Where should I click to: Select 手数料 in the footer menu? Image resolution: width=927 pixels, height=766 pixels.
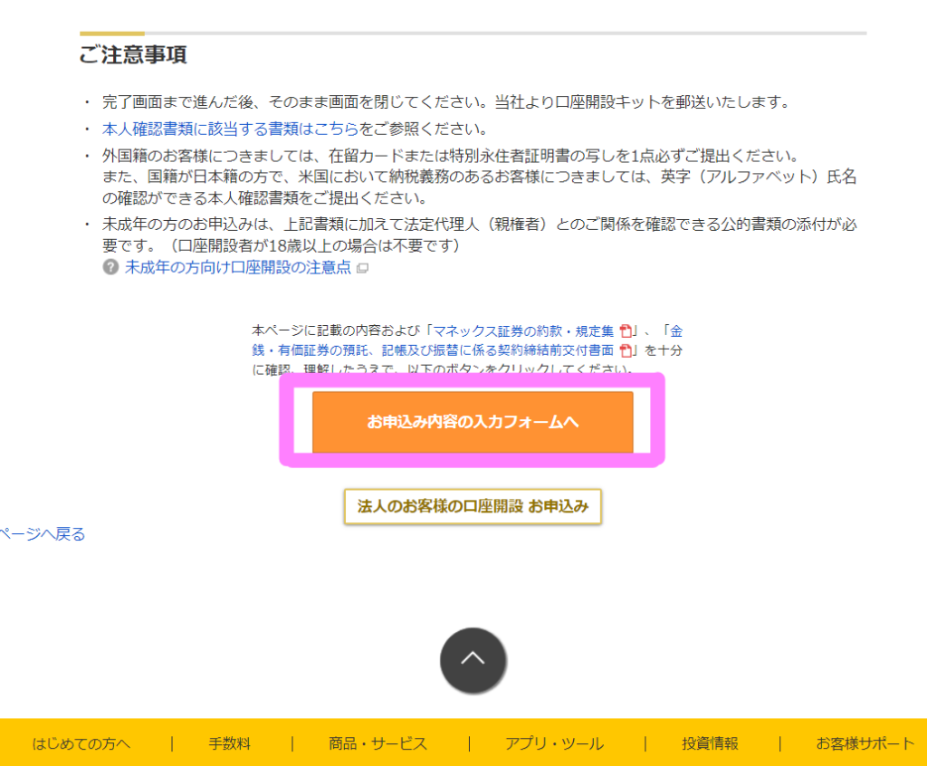tap(229, 743)
